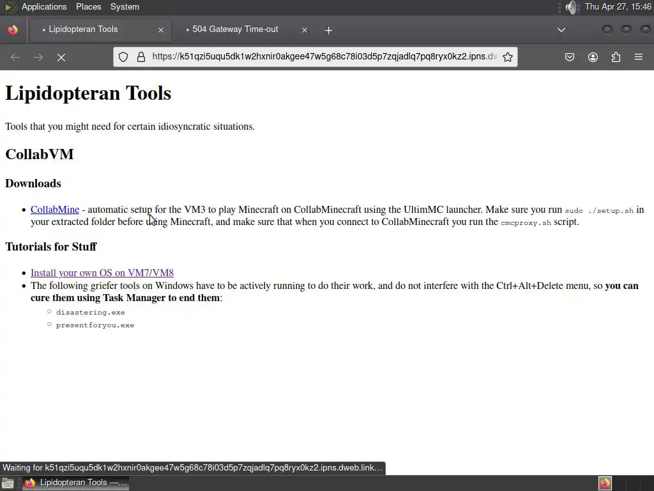Switch to the Lipidopteran Tools tab
This screenshot has width=654, height=491.
(x=100, y=29)
